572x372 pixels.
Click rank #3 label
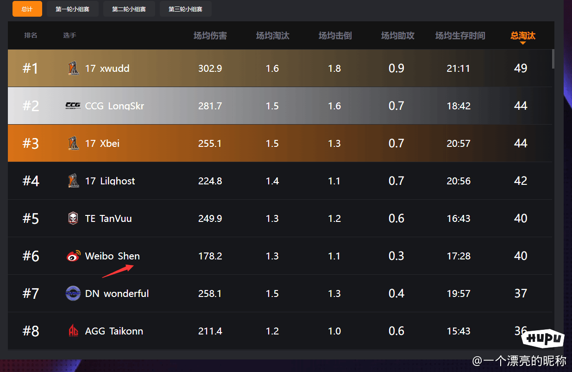click(x=31, y=144)
